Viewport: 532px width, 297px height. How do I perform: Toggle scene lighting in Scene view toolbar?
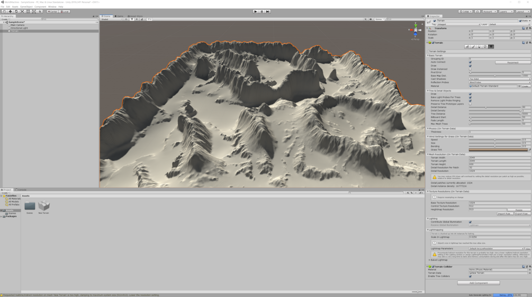coord(132,20)
